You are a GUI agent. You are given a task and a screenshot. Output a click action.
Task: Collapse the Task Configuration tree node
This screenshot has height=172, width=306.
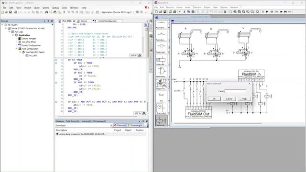[17, 49]
